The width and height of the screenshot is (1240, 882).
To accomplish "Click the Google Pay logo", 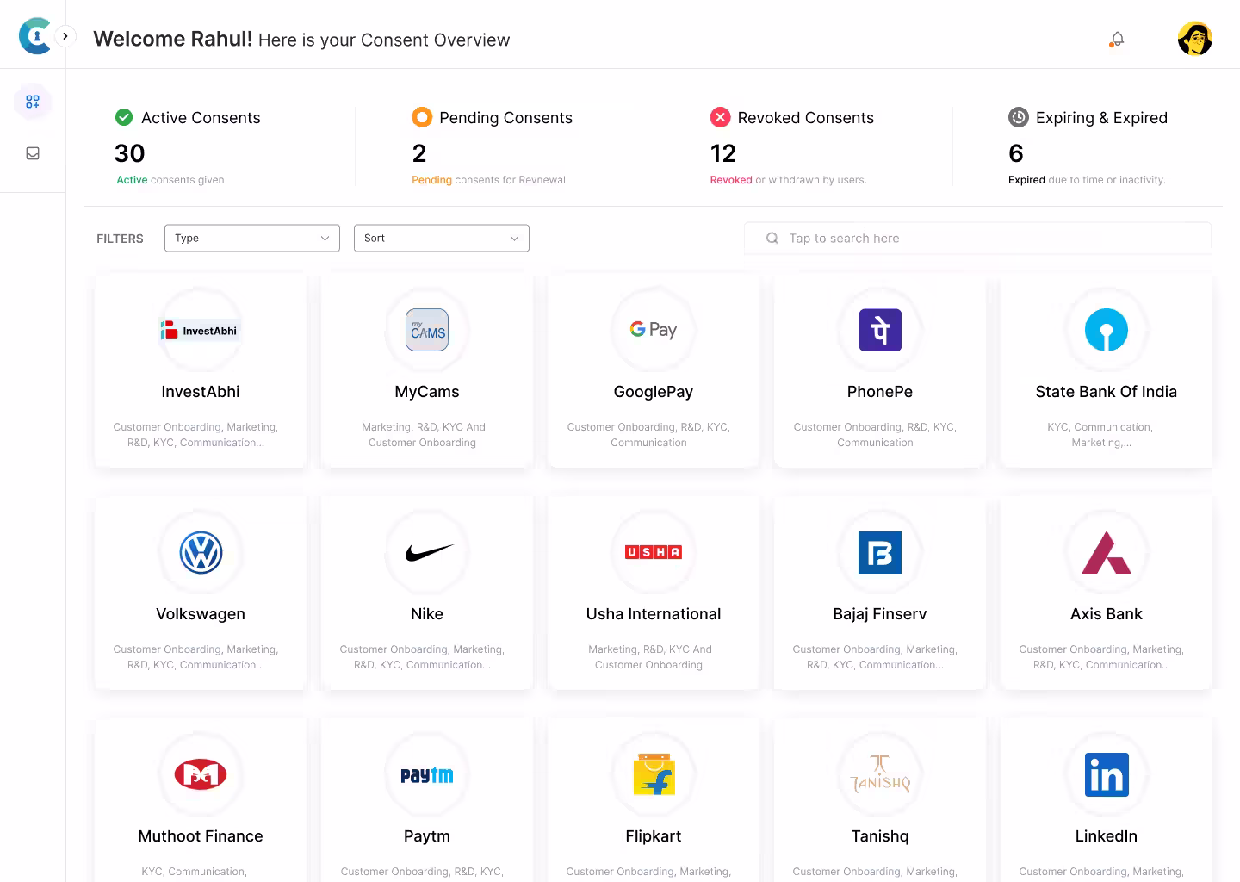I will [x=654, y=329].
